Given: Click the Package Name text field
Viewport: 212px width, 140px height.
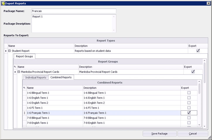Looking at the screenshot, I should pyautogui.click(x=73, y=11).
